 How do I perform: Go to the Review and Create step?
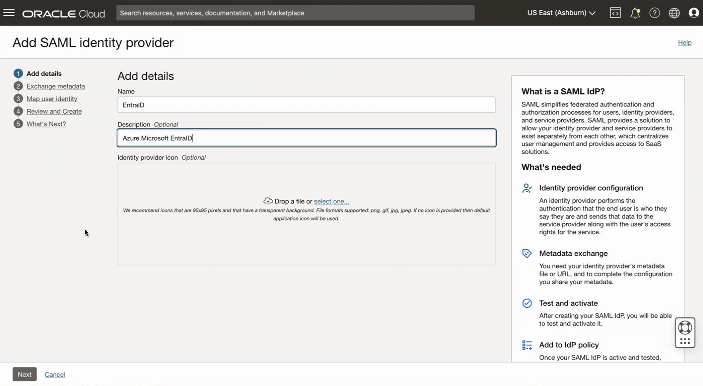click(54, 111)
